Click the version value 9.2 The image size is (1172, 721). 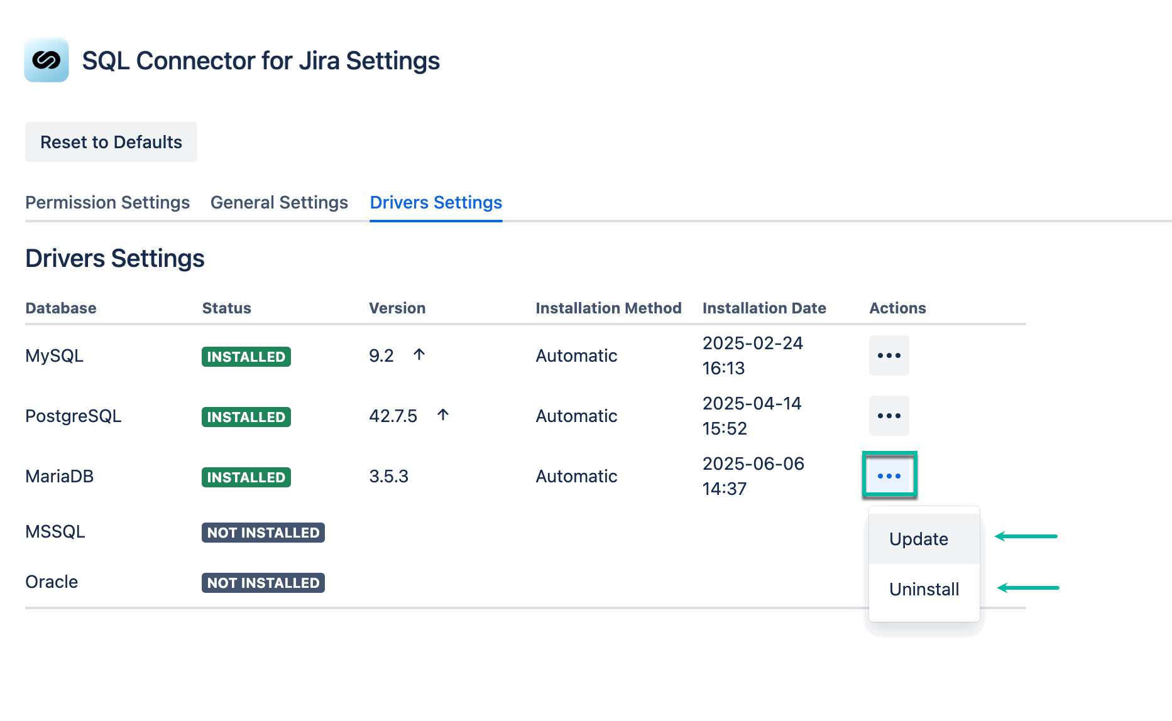coord(381,355)
